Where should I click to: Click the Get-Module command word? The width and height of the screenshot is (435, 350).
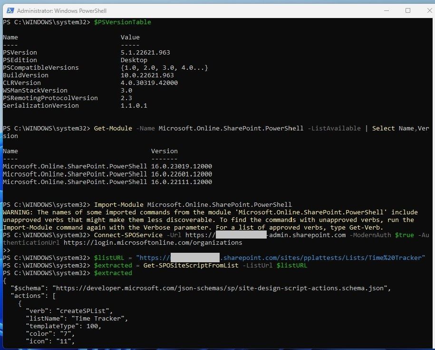pyautogui.click(x=113, y=129)
